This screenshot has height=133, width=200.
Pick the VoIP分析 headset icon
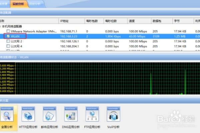114,114
